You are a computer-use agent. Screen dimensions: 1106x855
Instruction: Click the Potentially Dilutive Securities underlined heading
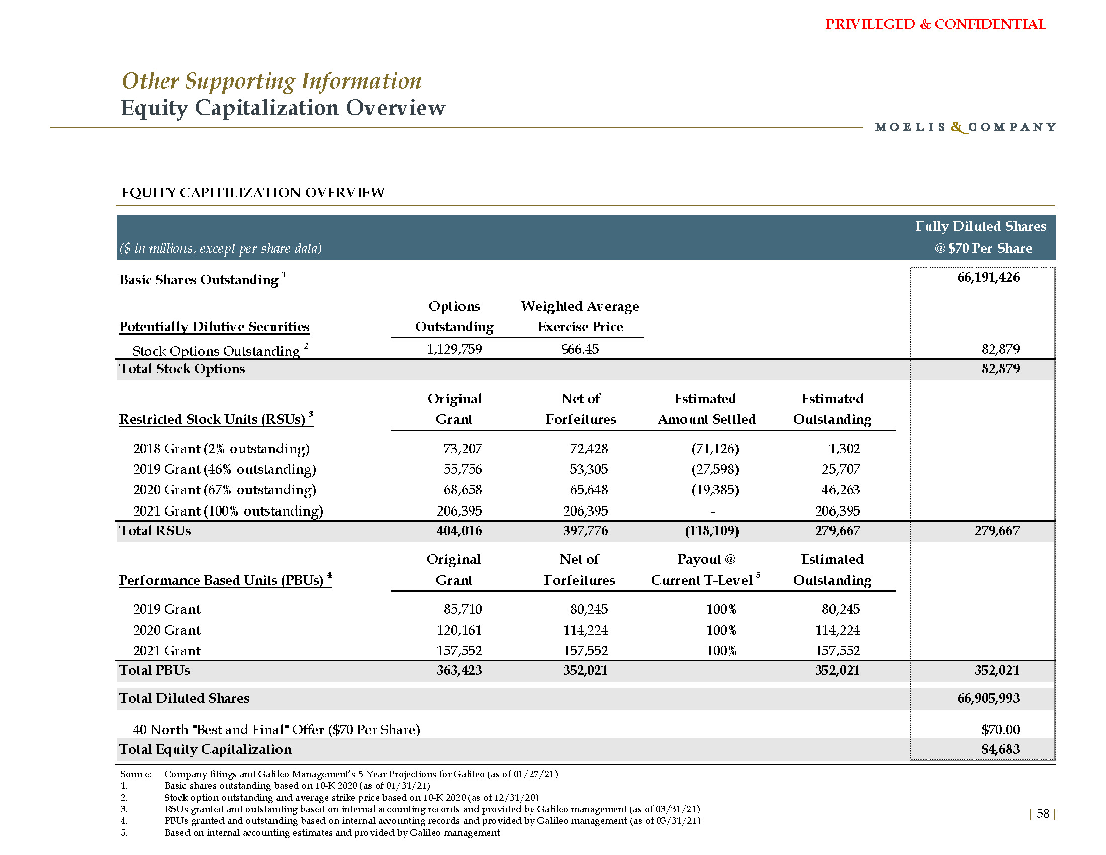[214, 327]
